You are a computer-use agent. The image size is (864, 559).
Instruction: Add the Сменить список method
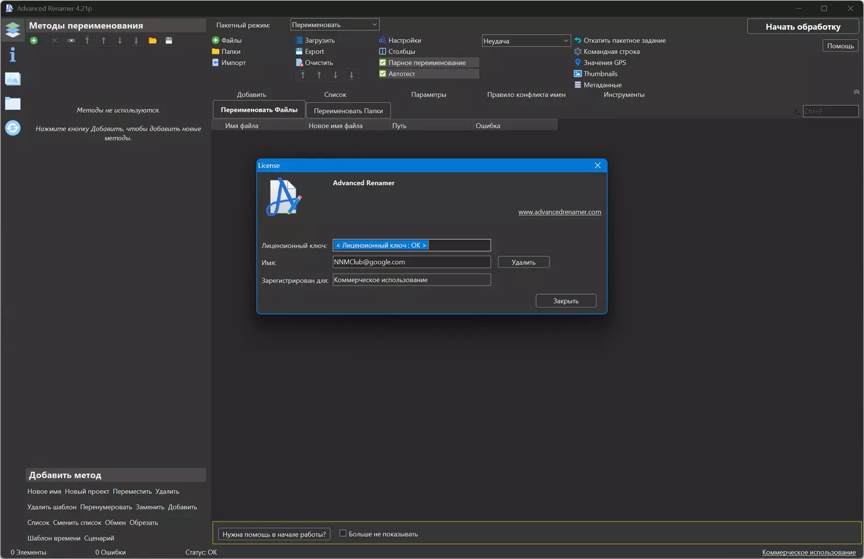pyautogui.click(x=77, y=523)
